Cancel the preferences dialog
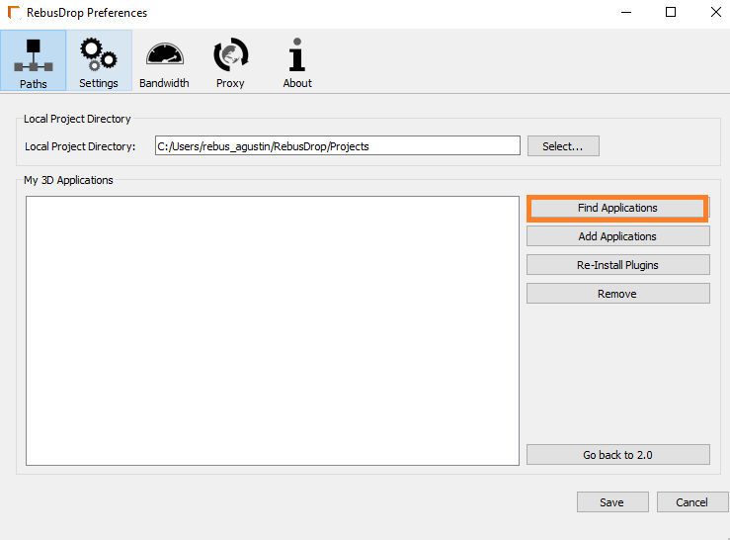The width and height of the screenshot is (730, 540). tap(692, 502)
